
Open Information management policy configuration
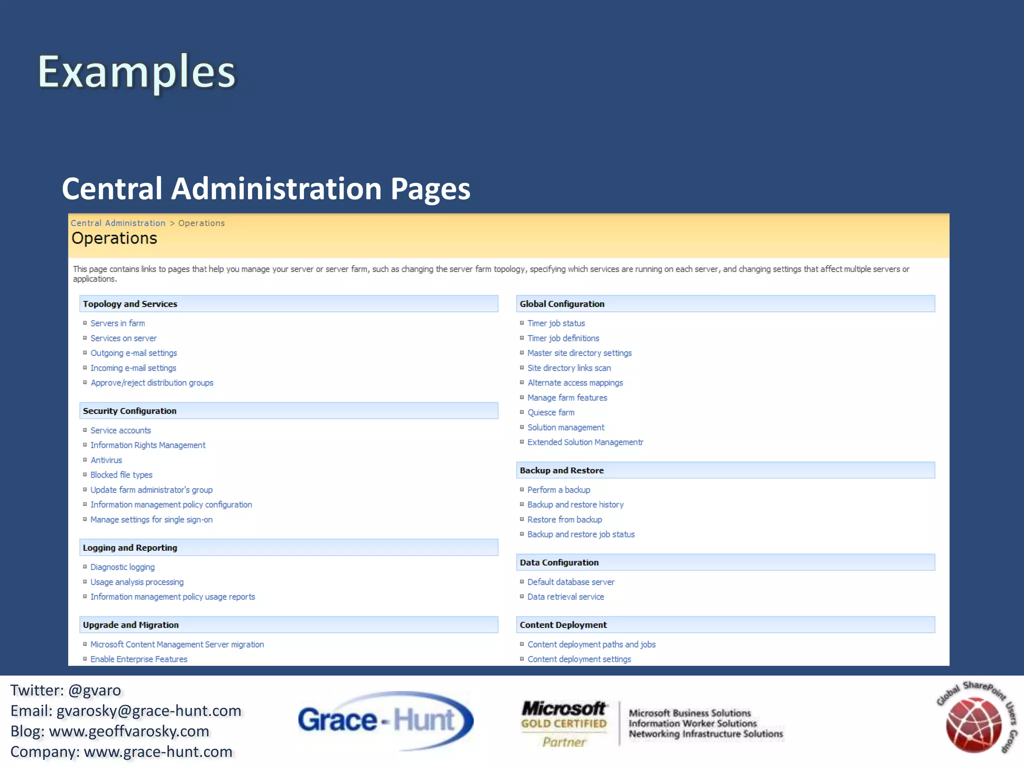click(x=171, y=504)
